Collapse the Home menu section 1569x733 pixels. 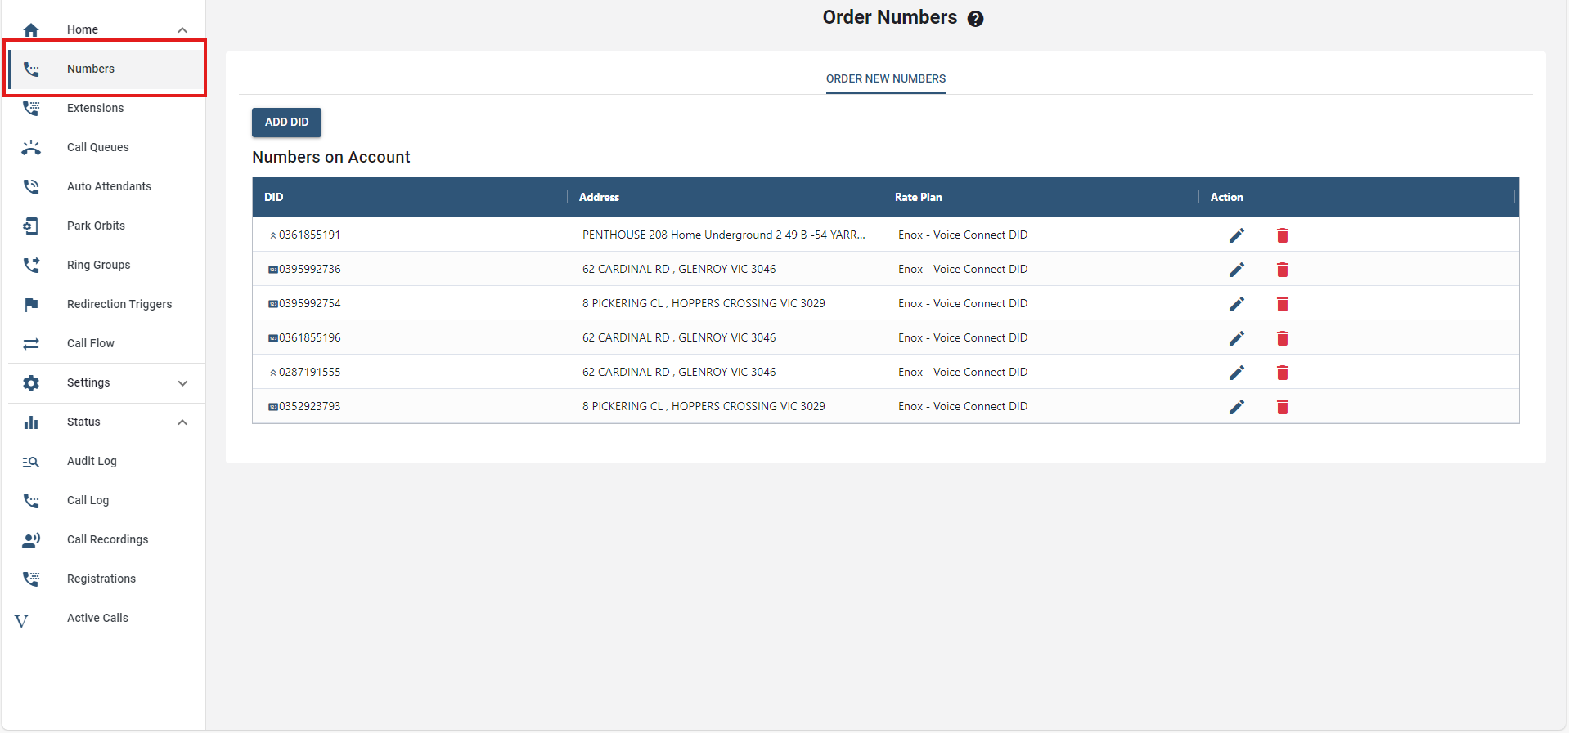coord(182,30)
